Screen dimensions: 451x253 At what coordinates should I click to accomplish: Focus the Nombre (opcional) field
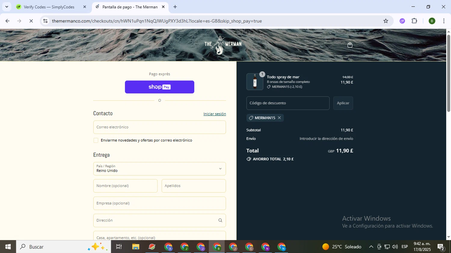pyautogui.click(x=125, y=186)
